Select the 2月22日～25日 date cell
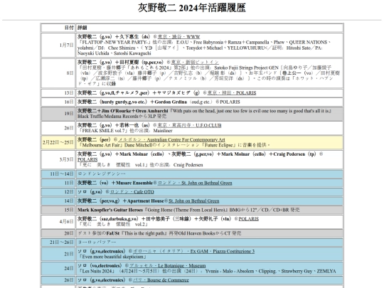384x288 pixels. coord(58,142)
